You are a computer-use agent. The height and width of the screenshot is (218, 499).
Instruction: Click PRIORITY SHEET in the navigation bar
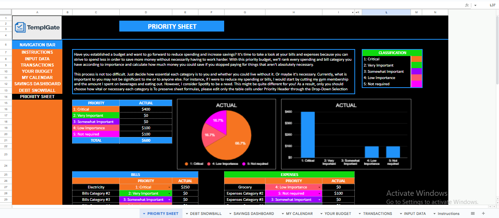tap(37, 97)
